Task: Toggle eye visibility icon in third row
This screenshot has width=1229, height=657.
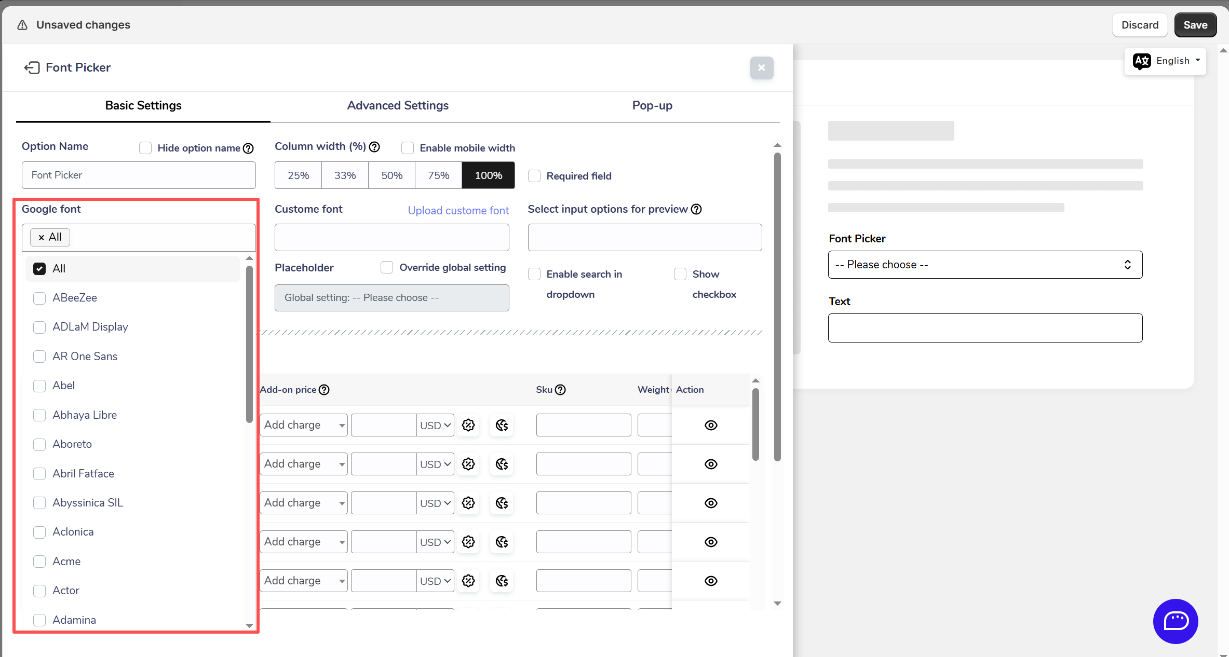Action: 711,503
